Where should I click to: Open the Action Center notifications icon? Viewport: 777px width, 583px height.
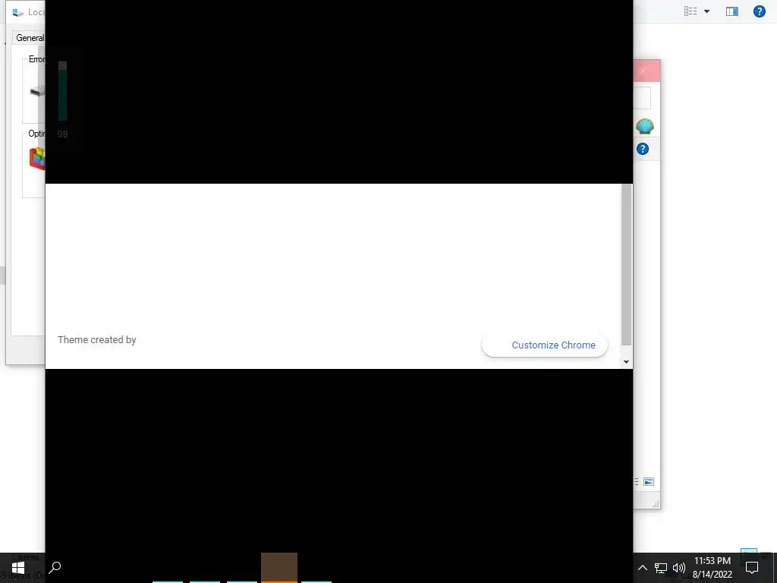[752, 568]
